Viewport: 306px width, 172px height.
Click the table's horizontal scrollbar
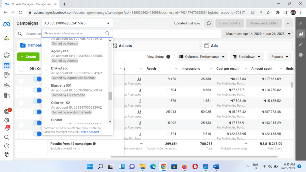[194, 156]
